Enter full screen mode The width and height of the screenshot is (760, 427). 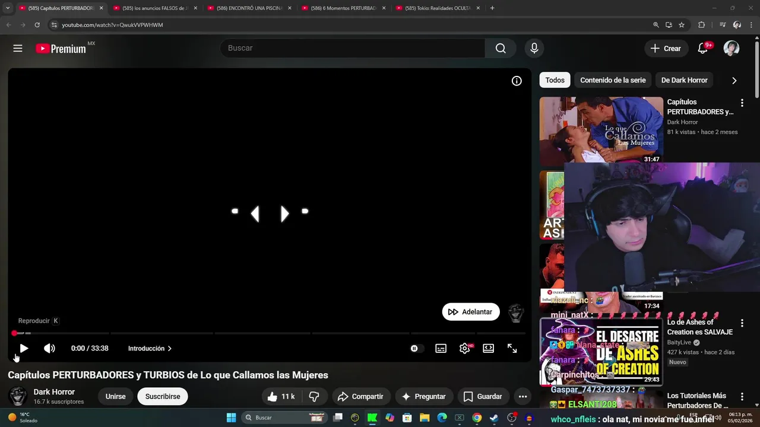coord(512,348)
